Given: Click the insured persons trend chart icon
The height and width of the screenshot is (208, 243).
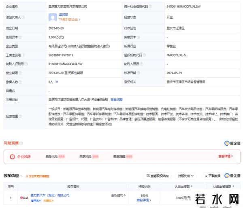Looking at the screenshot, I should pyautogui.click(x=57, y=82).
